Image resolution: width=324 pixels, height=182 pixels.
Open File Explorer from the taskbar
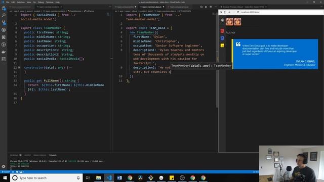pos(99,177)
